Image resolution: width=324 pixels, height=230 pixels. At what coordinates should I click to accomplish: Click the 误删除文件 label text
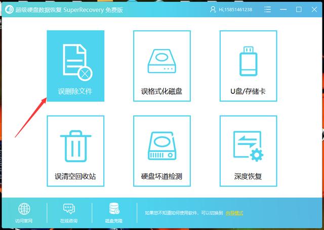[75, 91]
